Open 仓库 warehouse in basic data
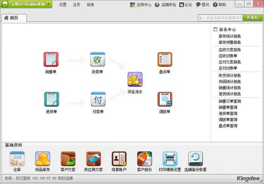Image resolution: width=264 pixels, height=184 pixels. tap(17, 159)
